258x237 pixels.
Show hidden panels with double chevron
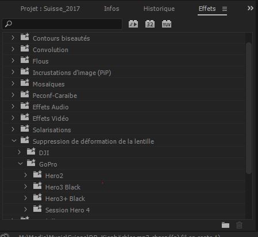coord(251,8)
